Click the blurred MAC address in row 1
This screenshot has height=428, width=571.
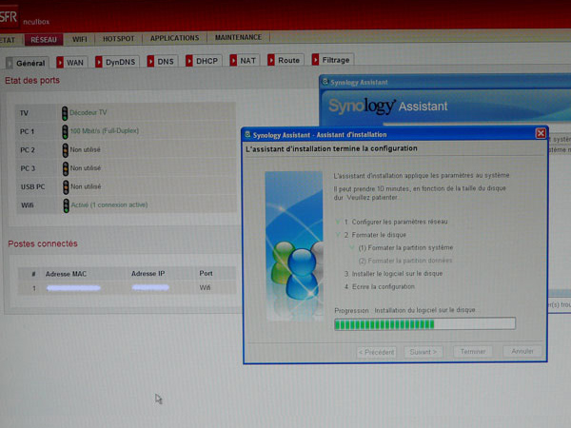coord(73,288)
